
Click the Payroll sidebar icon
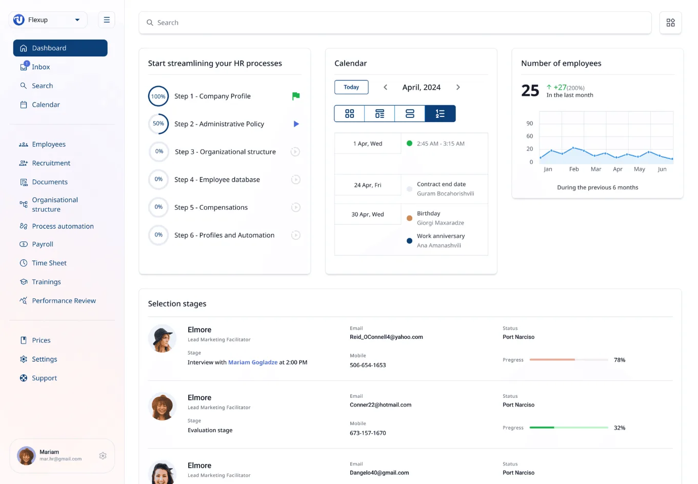tap(24, 244)
